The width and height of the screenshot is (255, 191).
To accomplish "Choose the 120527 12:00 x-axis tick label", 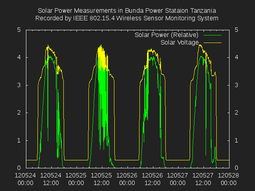I will pyautogui.click(x=203, y=179).
